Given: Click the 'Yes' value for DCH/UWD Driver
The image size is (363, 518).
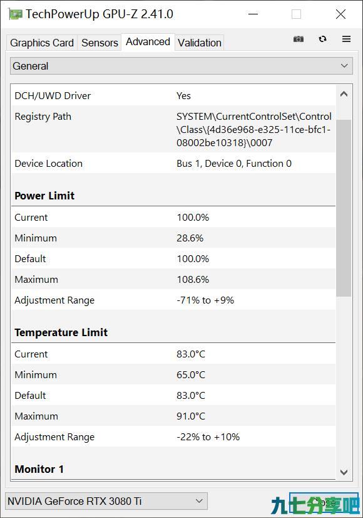Looking at the screenshot, I should click(183, 96).
